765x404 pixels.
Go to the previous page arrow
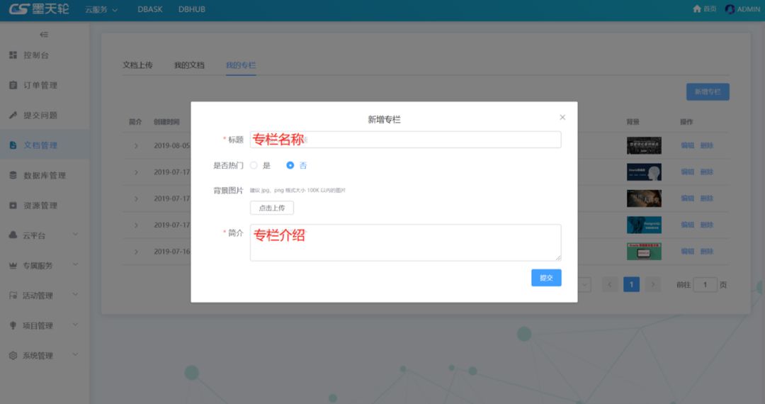(x=609, y=285)
